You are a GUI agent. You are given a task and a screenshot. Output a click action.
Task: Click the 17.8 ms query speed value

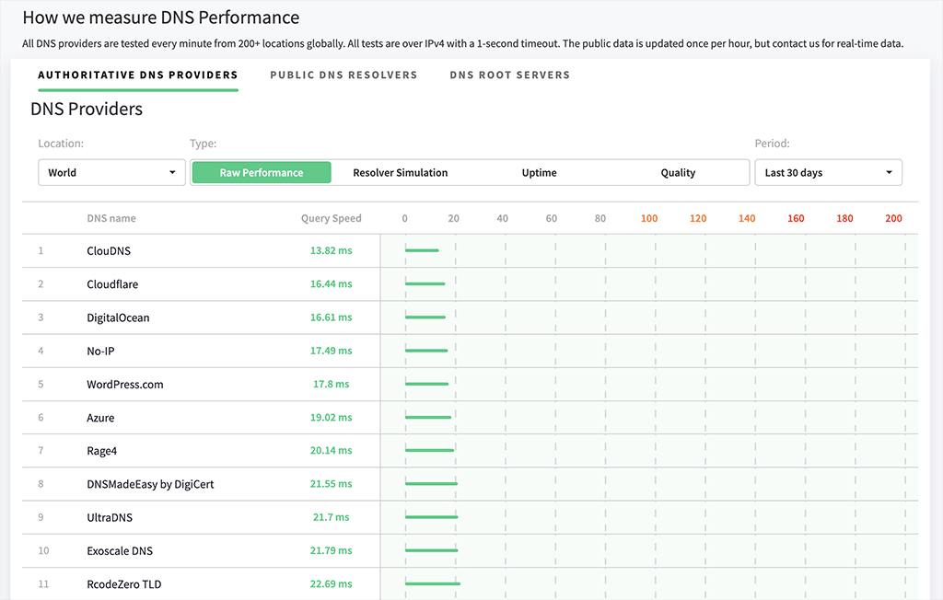click(332, 384)
